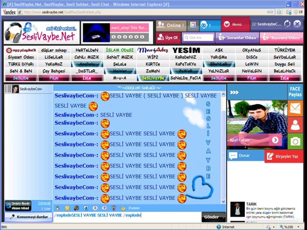This screenshot has height=230, width=307.
Task: Open the düşLer sokaqı room
Action: 54,50
